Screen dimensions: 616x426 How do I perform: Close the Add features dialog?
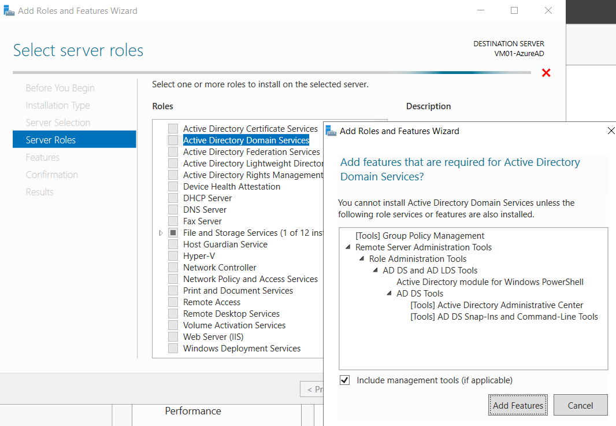pyautogui.click(x=611, y=131)
